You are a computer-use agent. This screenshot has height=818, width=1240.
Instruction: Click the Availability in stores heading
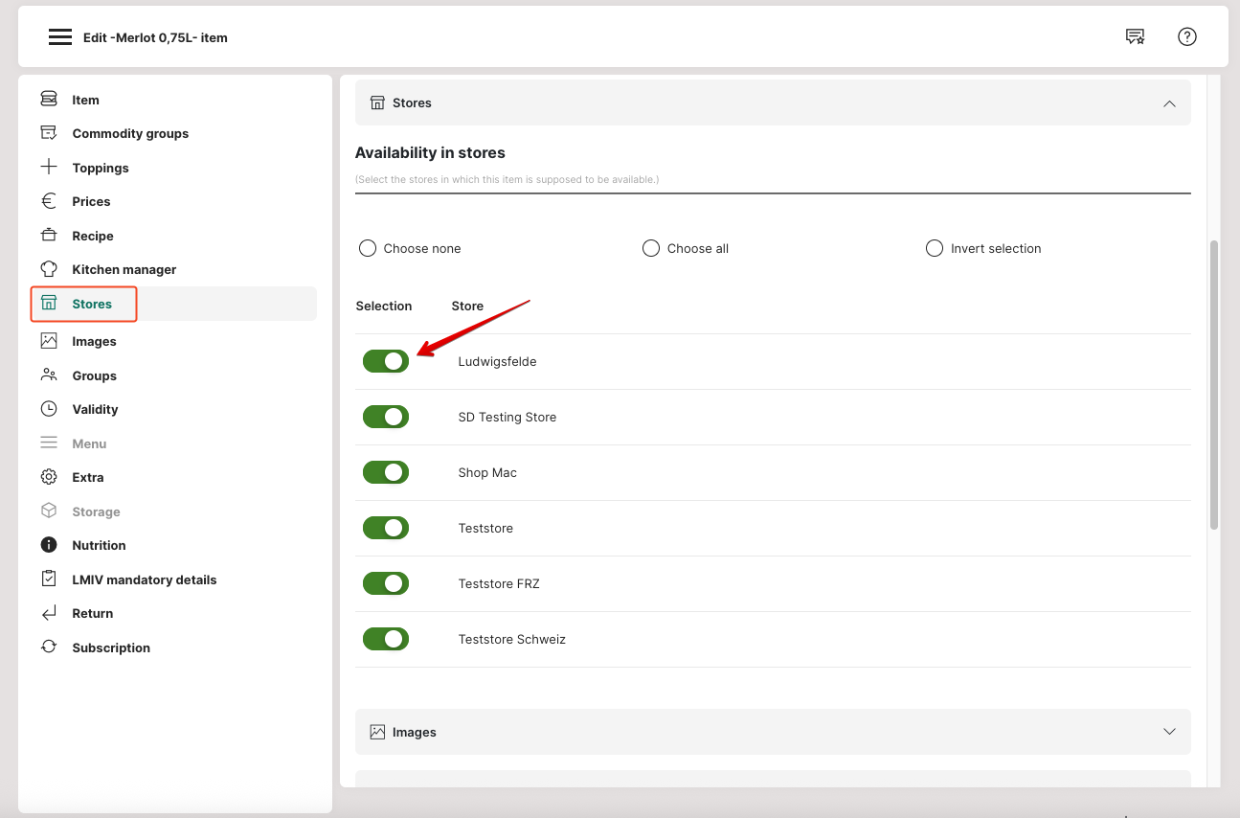(430, 152)
